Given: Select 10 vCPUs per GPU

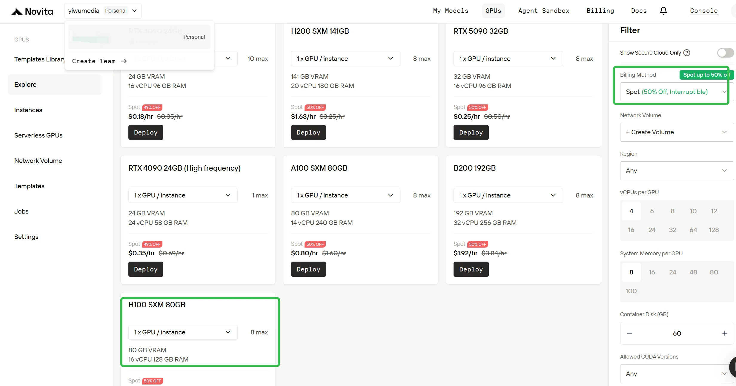Looking at the screenshot, I should click(693, 211).
